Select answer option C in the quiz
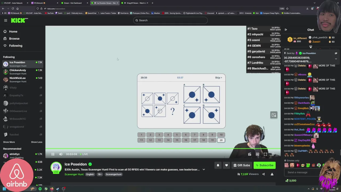 [192, 115]
